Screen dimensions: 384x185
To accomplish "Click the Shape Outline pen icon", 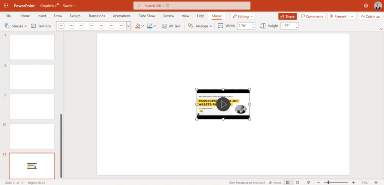I will tap(150, 26).
